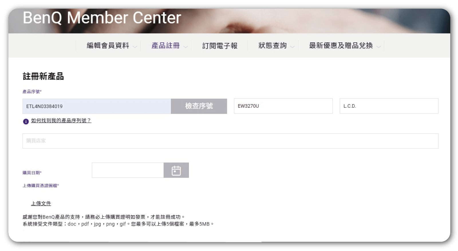Viewport: 458px width, 251px height.
Task: Expand the 編輯會員資料 menu chevron
Action: [x=135, y=46]
